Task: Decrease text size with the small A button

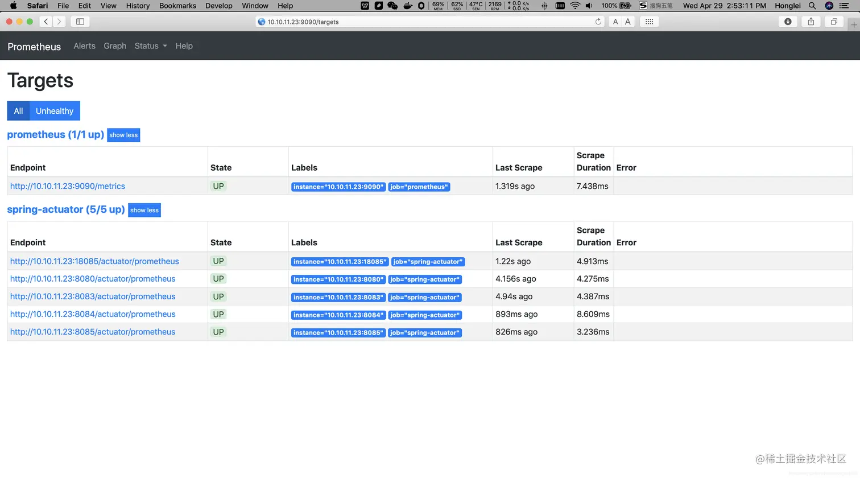Action: click(x=615, y=22)
